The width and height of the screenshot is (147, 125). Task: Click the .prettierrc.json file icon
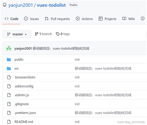click(9, 113)
